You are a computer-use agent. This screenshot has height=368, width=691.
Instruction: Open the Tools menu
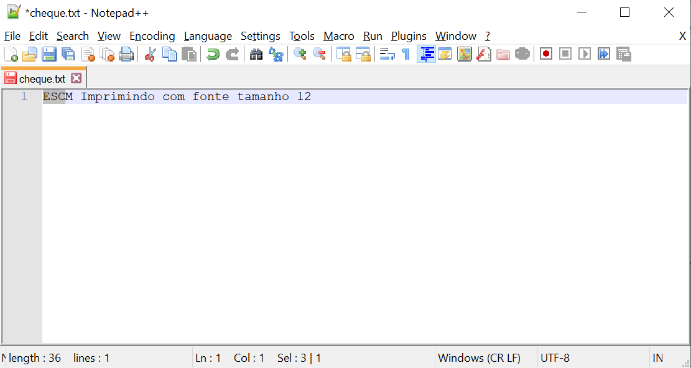point(302,36)
